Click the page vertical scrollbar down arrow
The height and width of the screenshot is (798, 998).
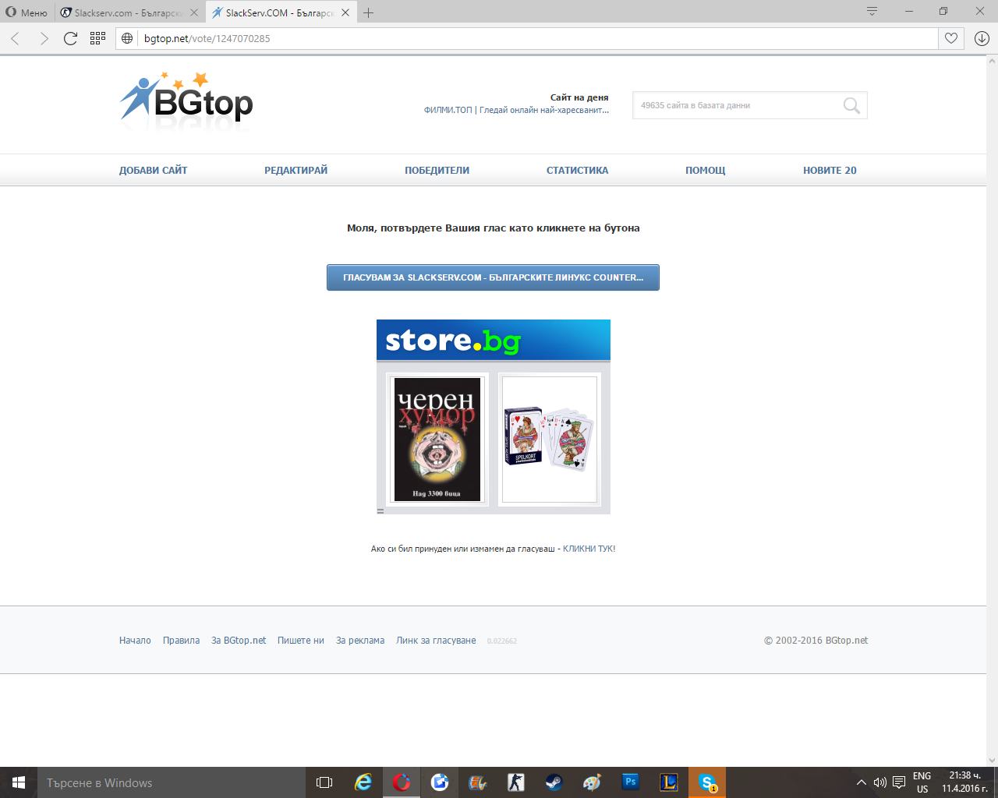click(x=992, y=761)
